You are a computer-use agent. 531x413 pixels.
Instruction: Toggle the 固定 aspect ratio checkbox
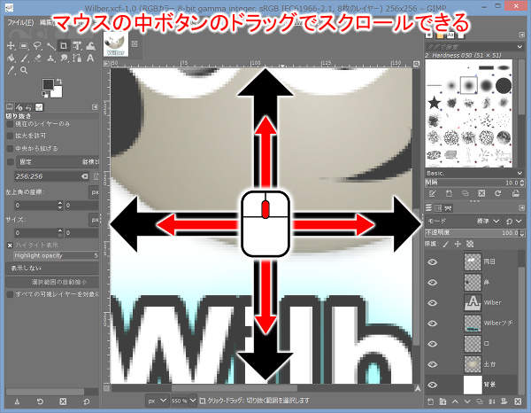[x=11, y=161]
